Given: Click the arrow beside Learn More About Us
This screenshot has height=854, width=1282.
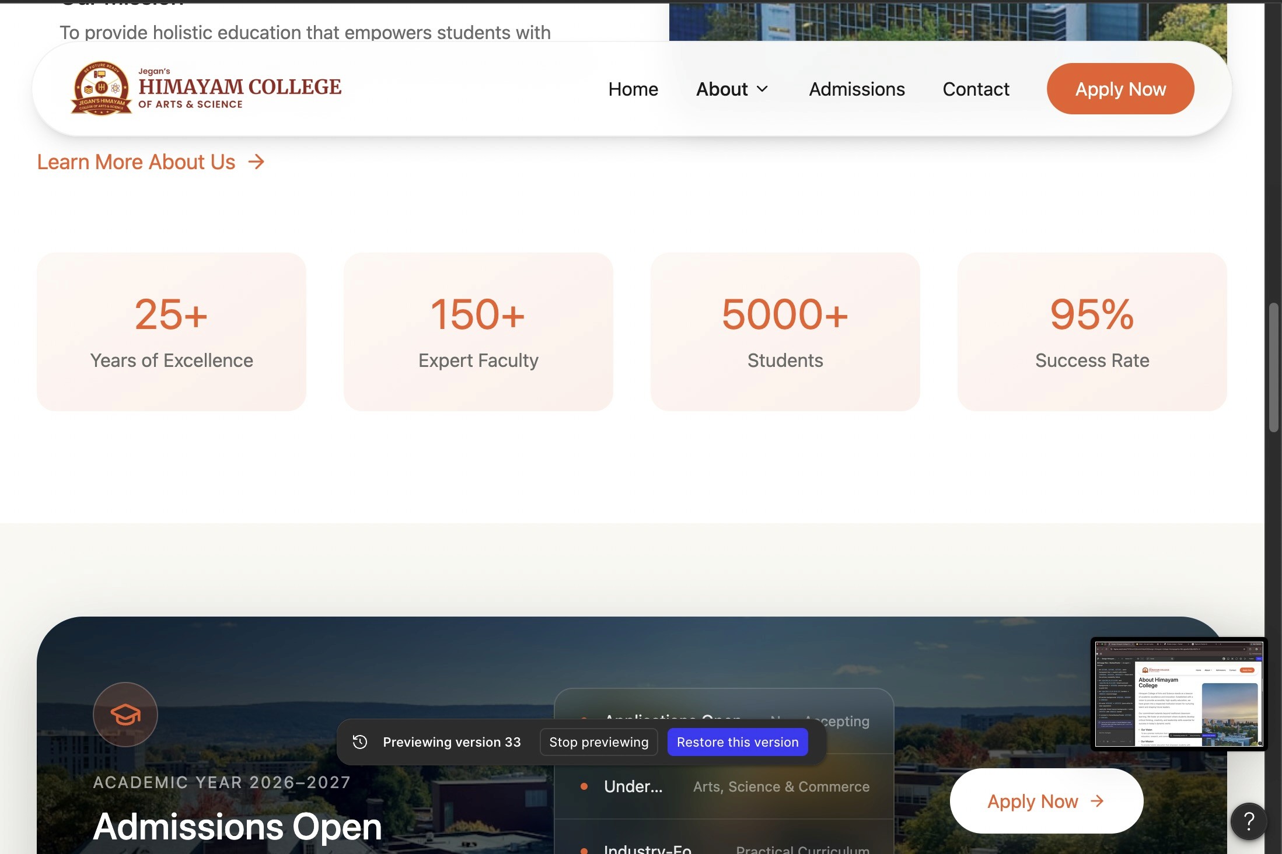Looking at the screenshot, I should (x=256, y=162).
